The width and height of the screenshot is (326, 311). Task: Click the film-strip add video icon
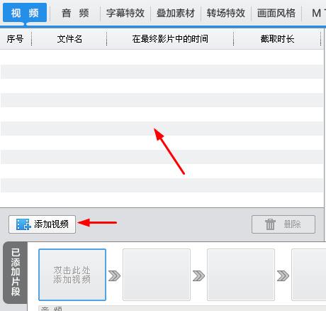[x=23, y=224]
